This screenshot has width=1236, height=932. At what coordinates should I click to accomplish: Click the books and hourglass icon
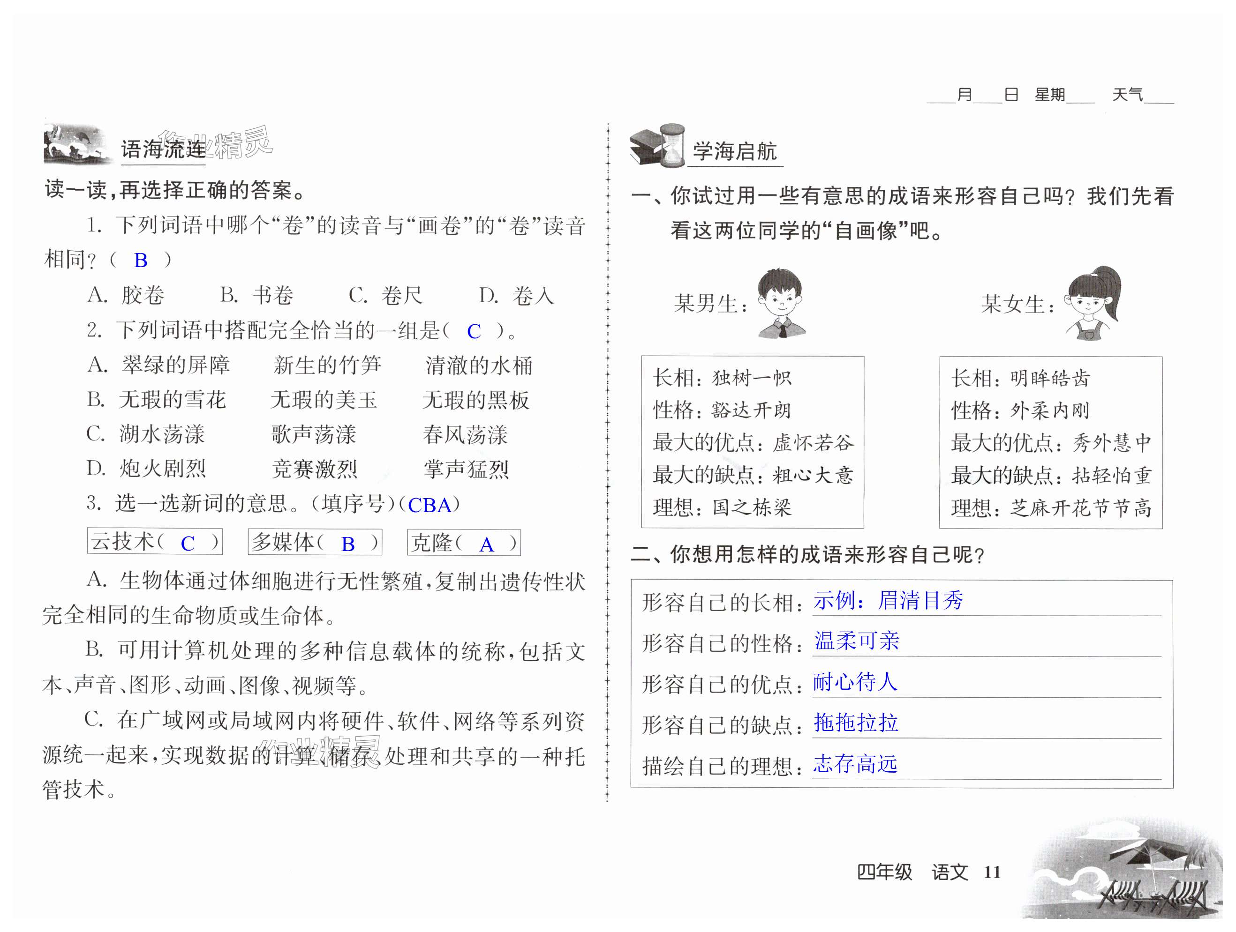(657, 146)
